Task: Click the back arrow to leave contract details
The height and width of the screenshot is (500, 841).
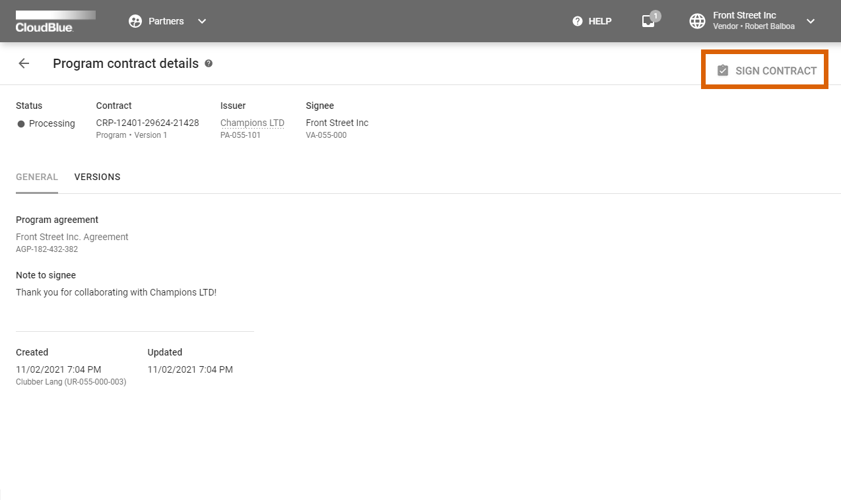Action: (24, 63)
